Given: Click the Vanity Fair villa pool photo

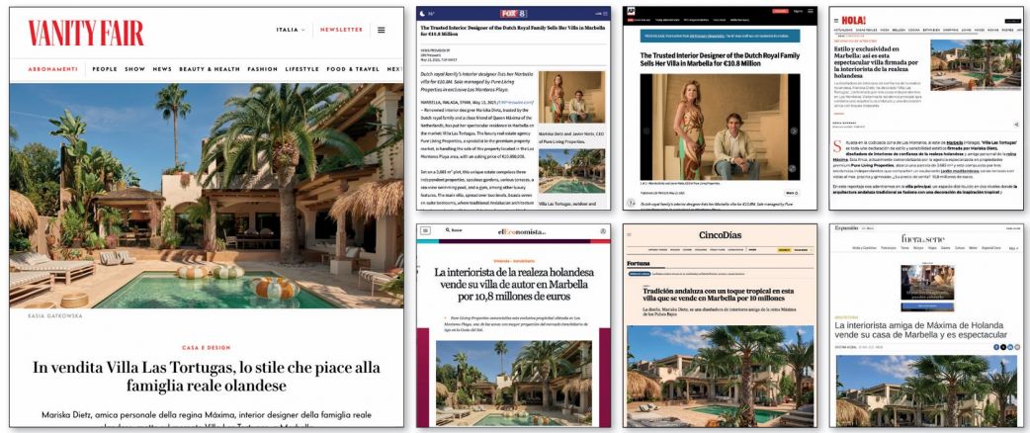Looking at the screenshot, I should (207, 195).
